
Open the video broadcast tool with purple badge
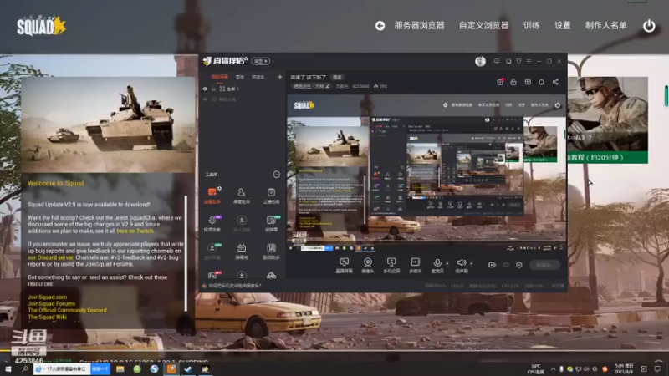[x=212, y=223]
